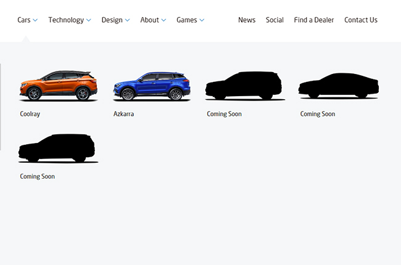Click Find a Dealer
This screenshot has width=401, height=265.
pyautogui.click(x=314, y=20)
